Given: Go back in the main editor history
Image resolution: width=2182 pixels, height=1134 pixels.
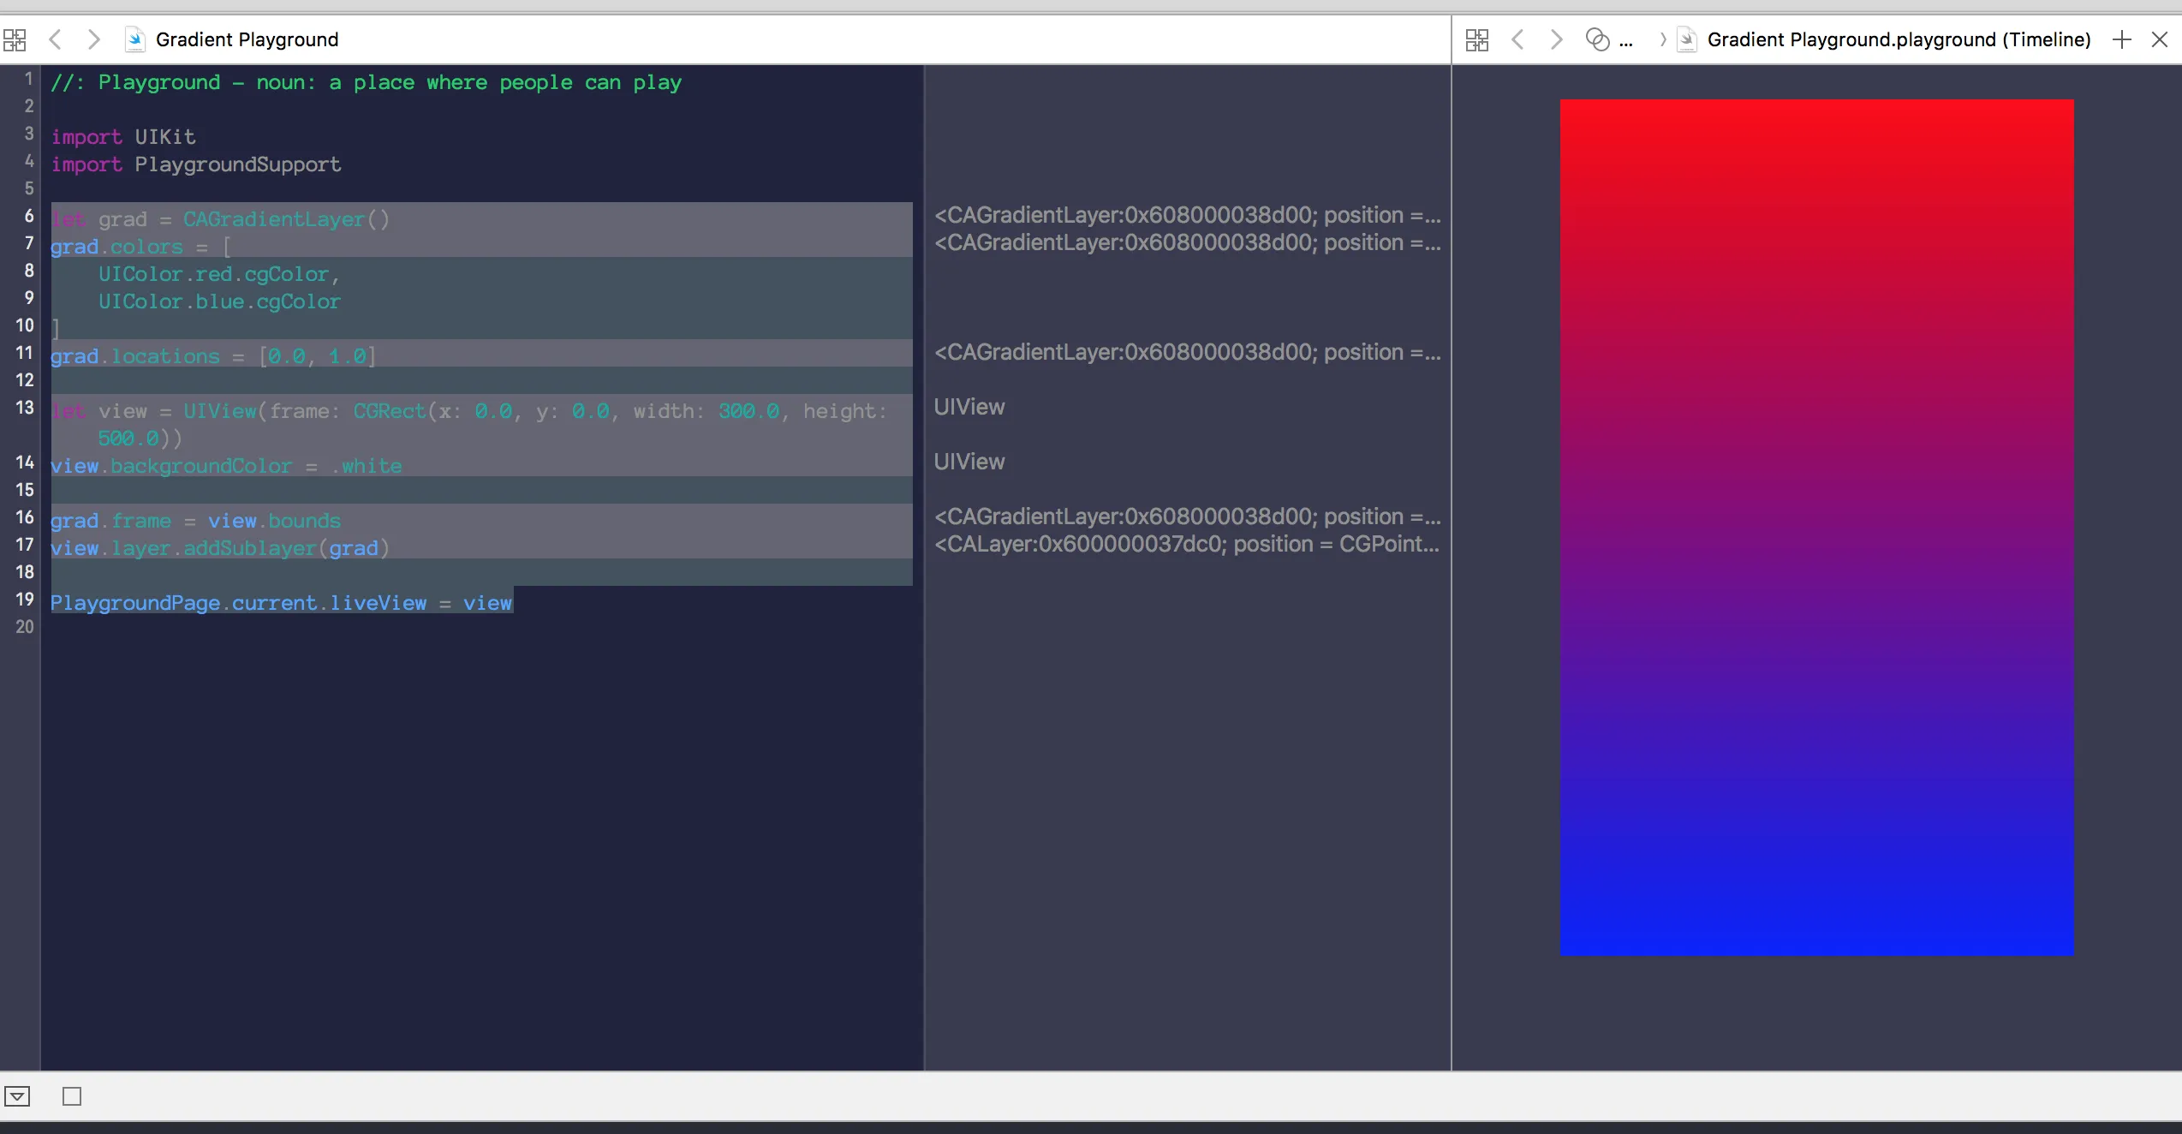Looking at the screenshot, I should pyautogui.click(x=56, y=39).
